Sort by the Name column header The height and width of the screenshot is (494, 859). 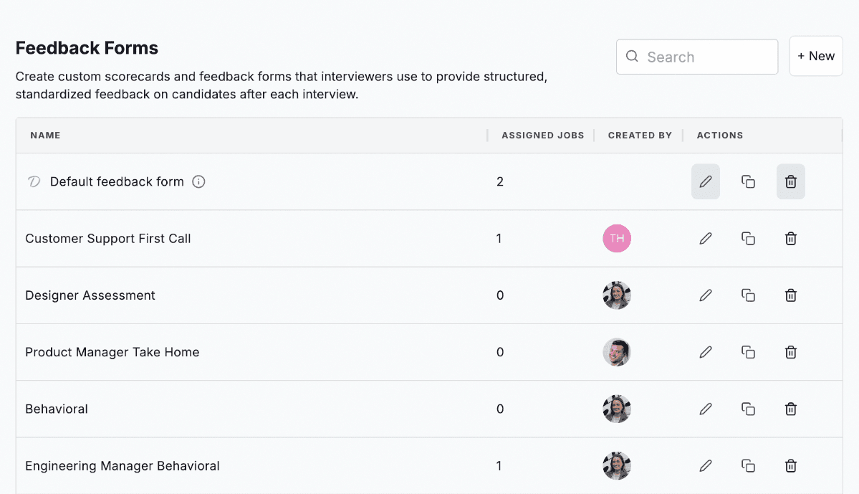[x=45, y=136]
